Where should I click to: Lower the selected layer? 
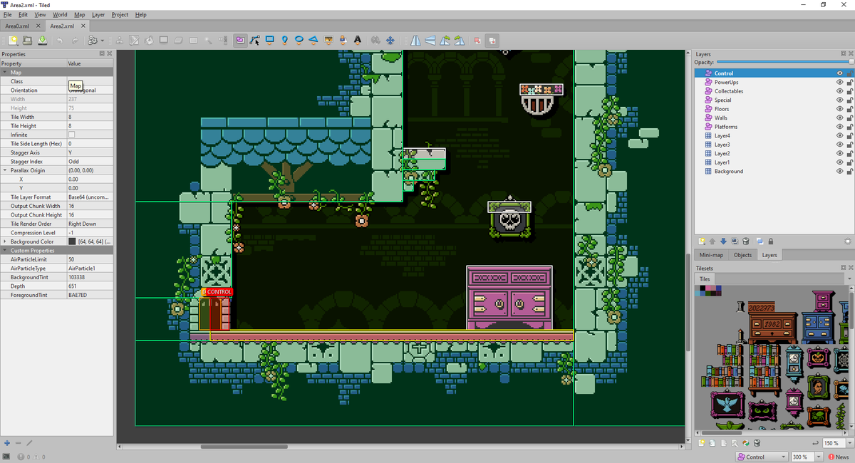pos(723,241)
